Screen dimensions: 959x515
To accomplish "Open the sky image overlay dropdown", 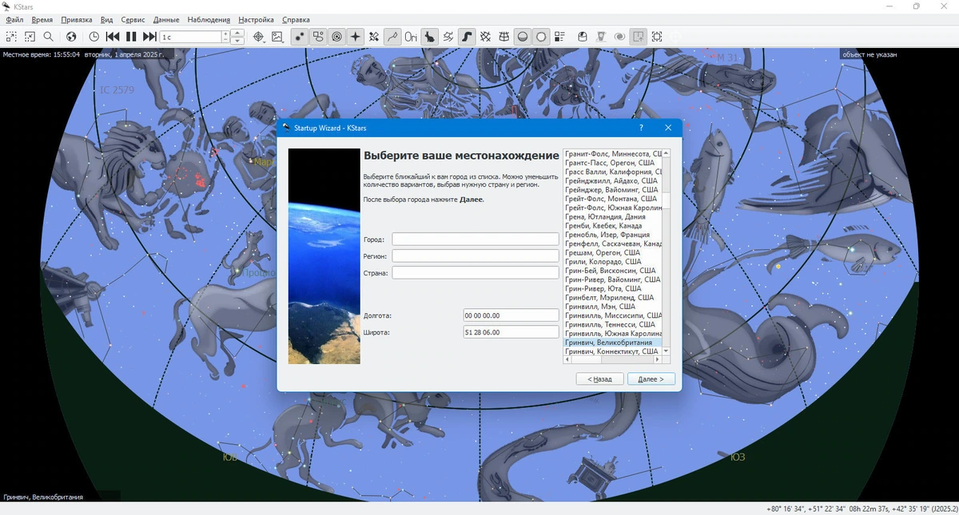I will click(277, 37).
